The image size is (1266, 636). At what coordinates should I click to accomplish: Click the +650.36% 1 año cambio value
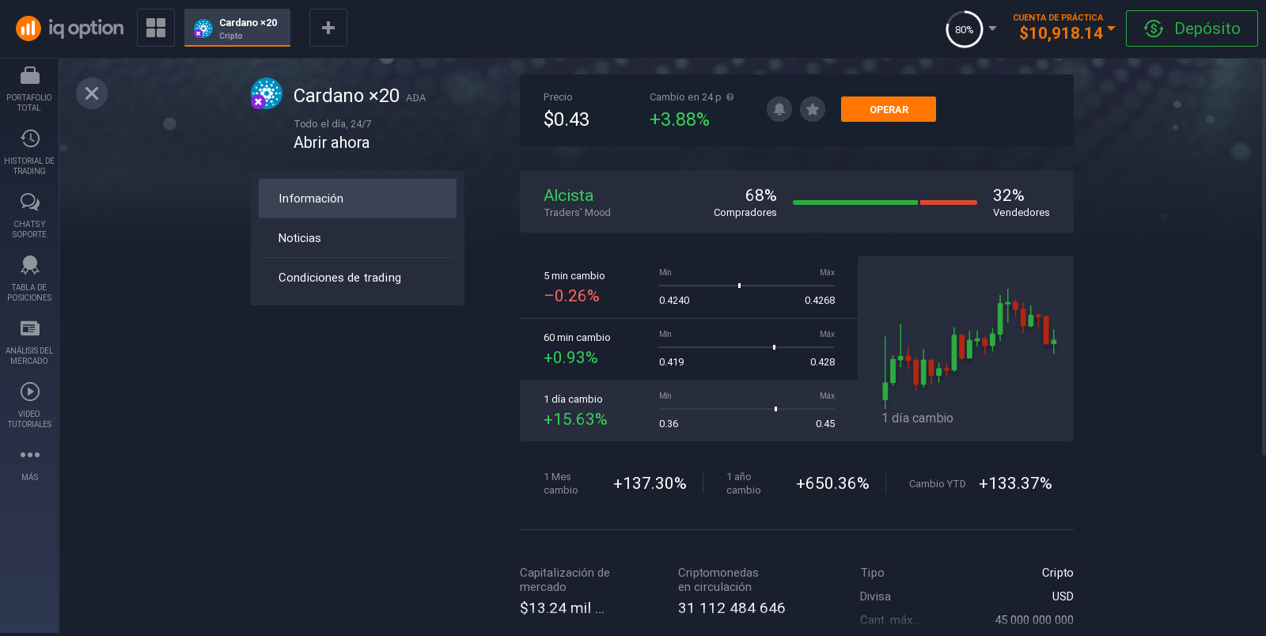(x=832, y=483)
